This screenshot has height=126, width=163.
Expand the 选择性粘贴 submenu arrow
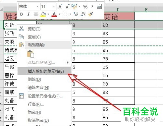[x=67, y=62]
